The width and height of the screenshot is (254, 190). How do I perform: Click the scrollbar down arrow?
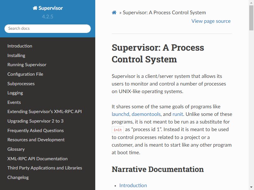click(251, 187)
